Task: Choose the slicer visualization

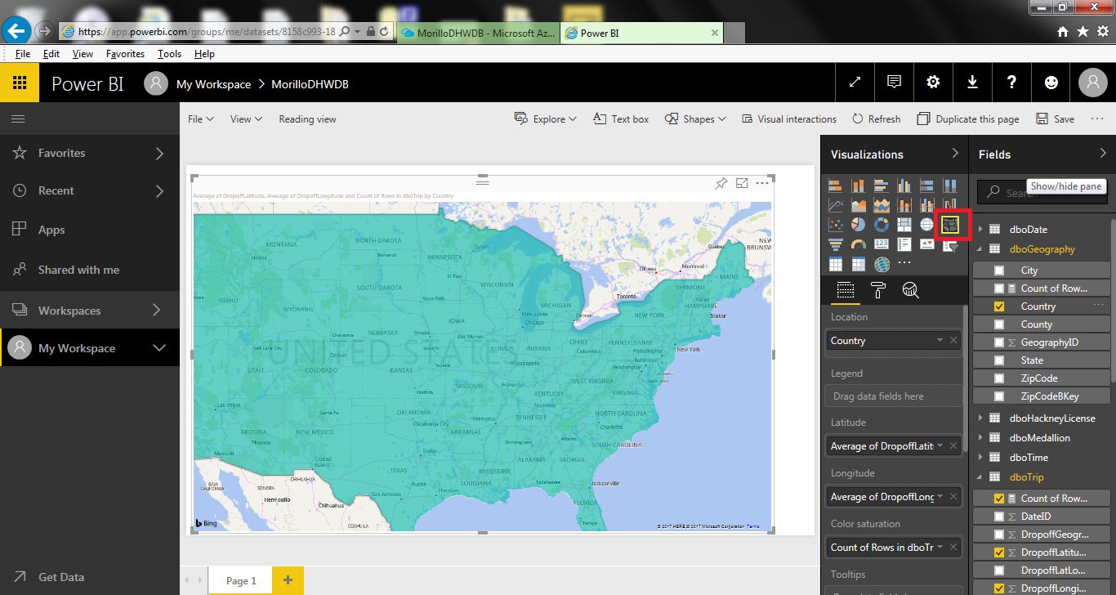Action: (x=950, y=244)
